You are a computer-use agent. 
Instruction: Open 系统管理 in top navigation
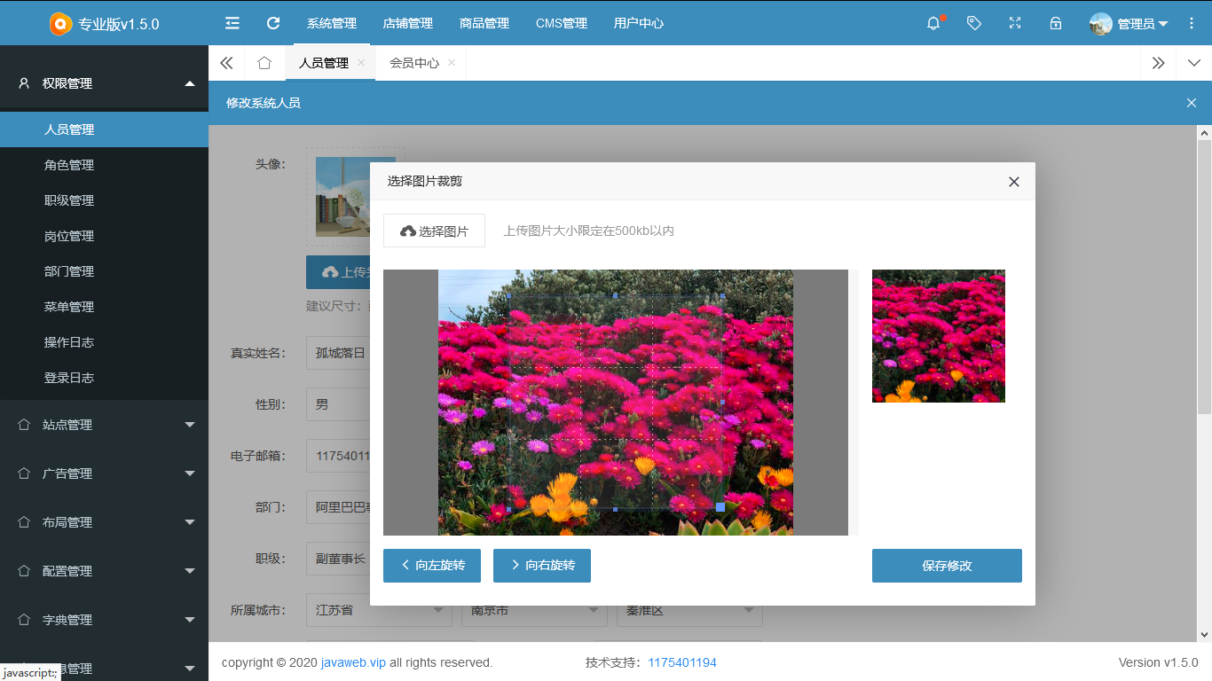[331, 23]
